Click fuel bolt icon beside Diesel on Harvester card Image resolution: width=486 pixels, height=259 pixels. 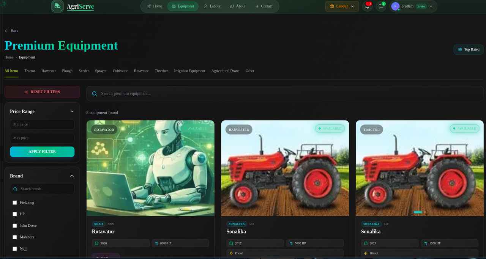(231, 253)
